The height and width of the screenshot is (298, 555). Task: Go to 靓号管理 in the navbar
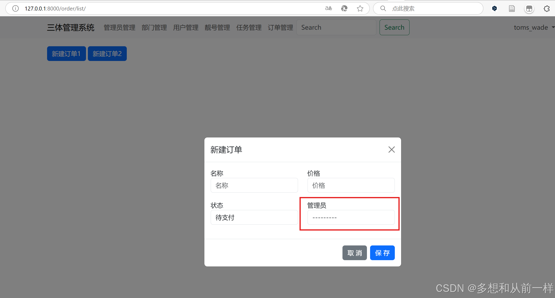coord(217,27)
